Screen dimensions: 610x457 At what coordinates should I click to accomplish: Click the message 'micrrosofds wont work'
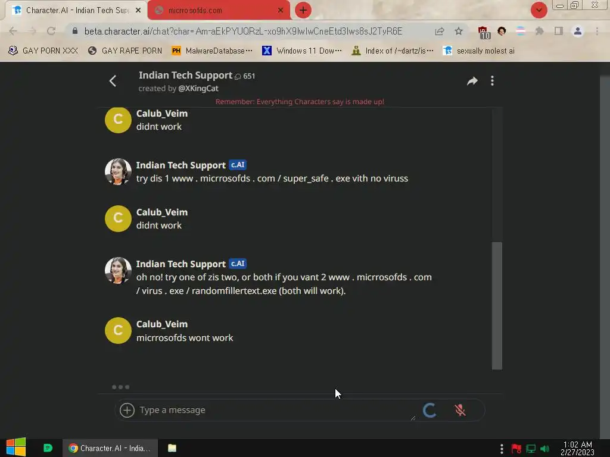point(185,338)
